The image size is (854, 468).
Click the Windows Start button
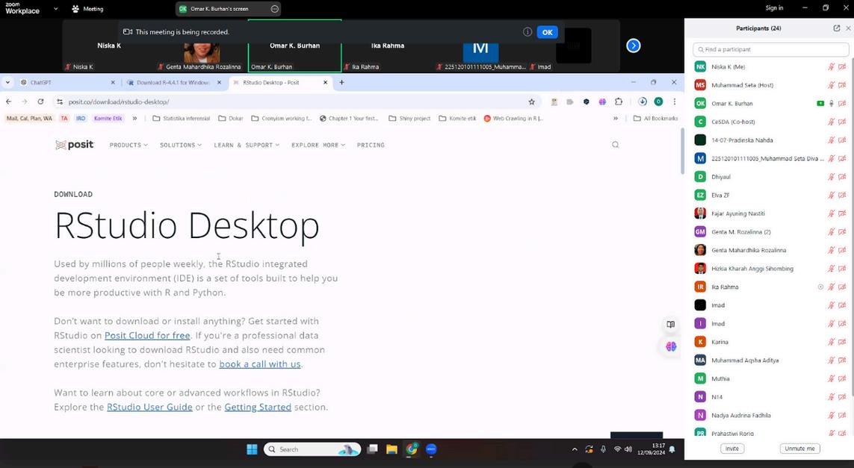point(252,449)
